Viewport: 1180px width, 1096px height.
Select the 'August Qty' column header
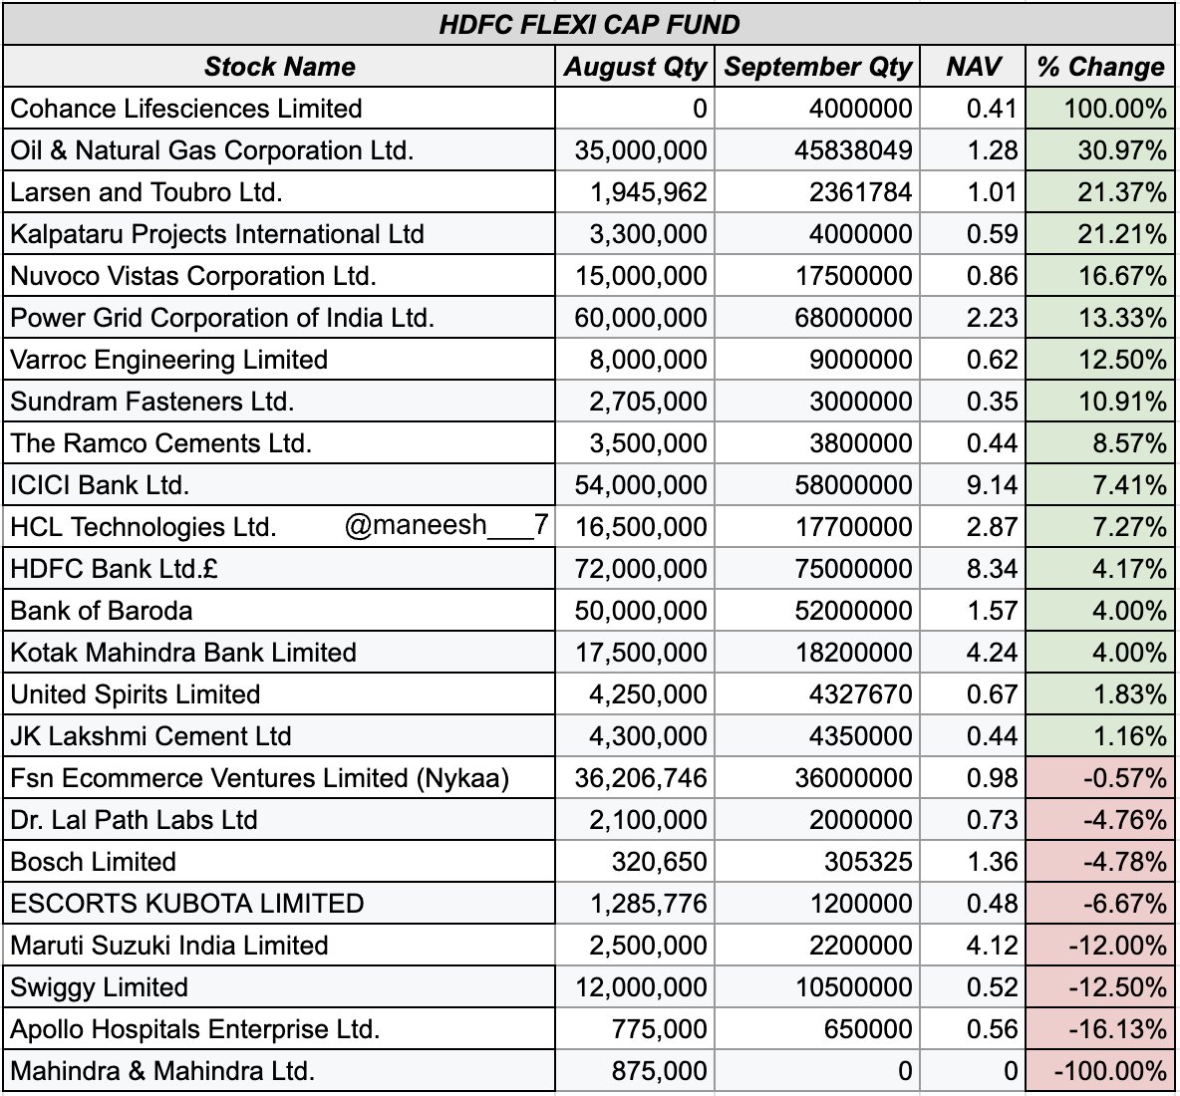(635, 66)
